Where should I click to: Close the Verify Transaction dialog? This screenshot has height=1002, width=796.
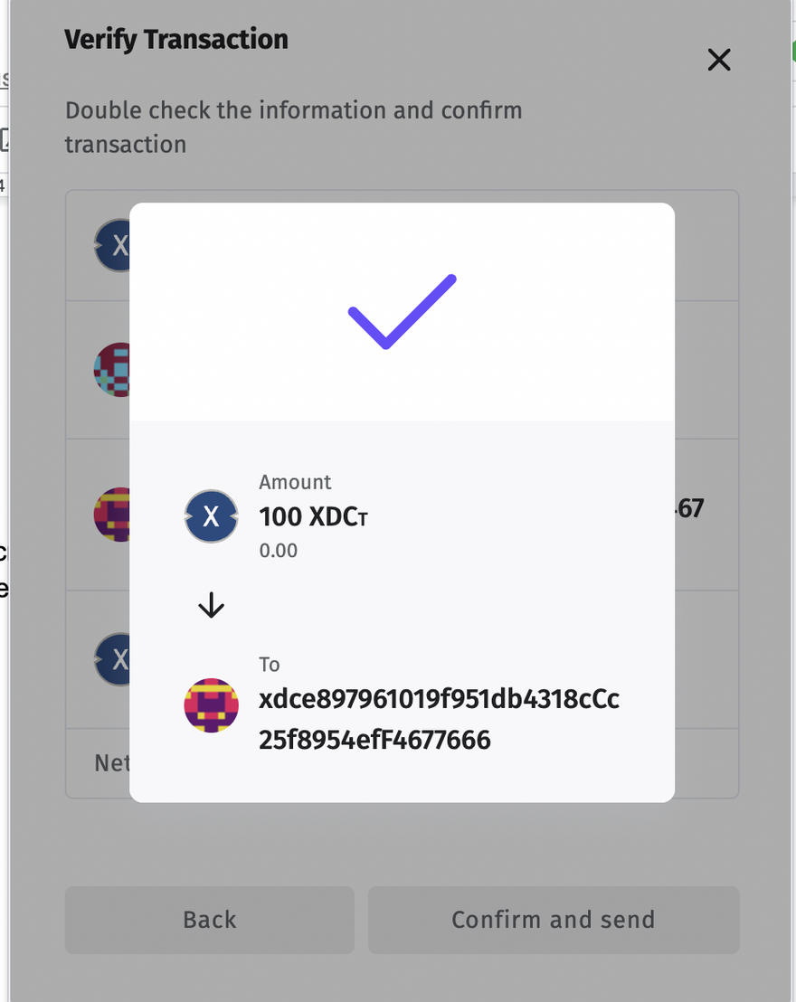click(x=718, y=61)
